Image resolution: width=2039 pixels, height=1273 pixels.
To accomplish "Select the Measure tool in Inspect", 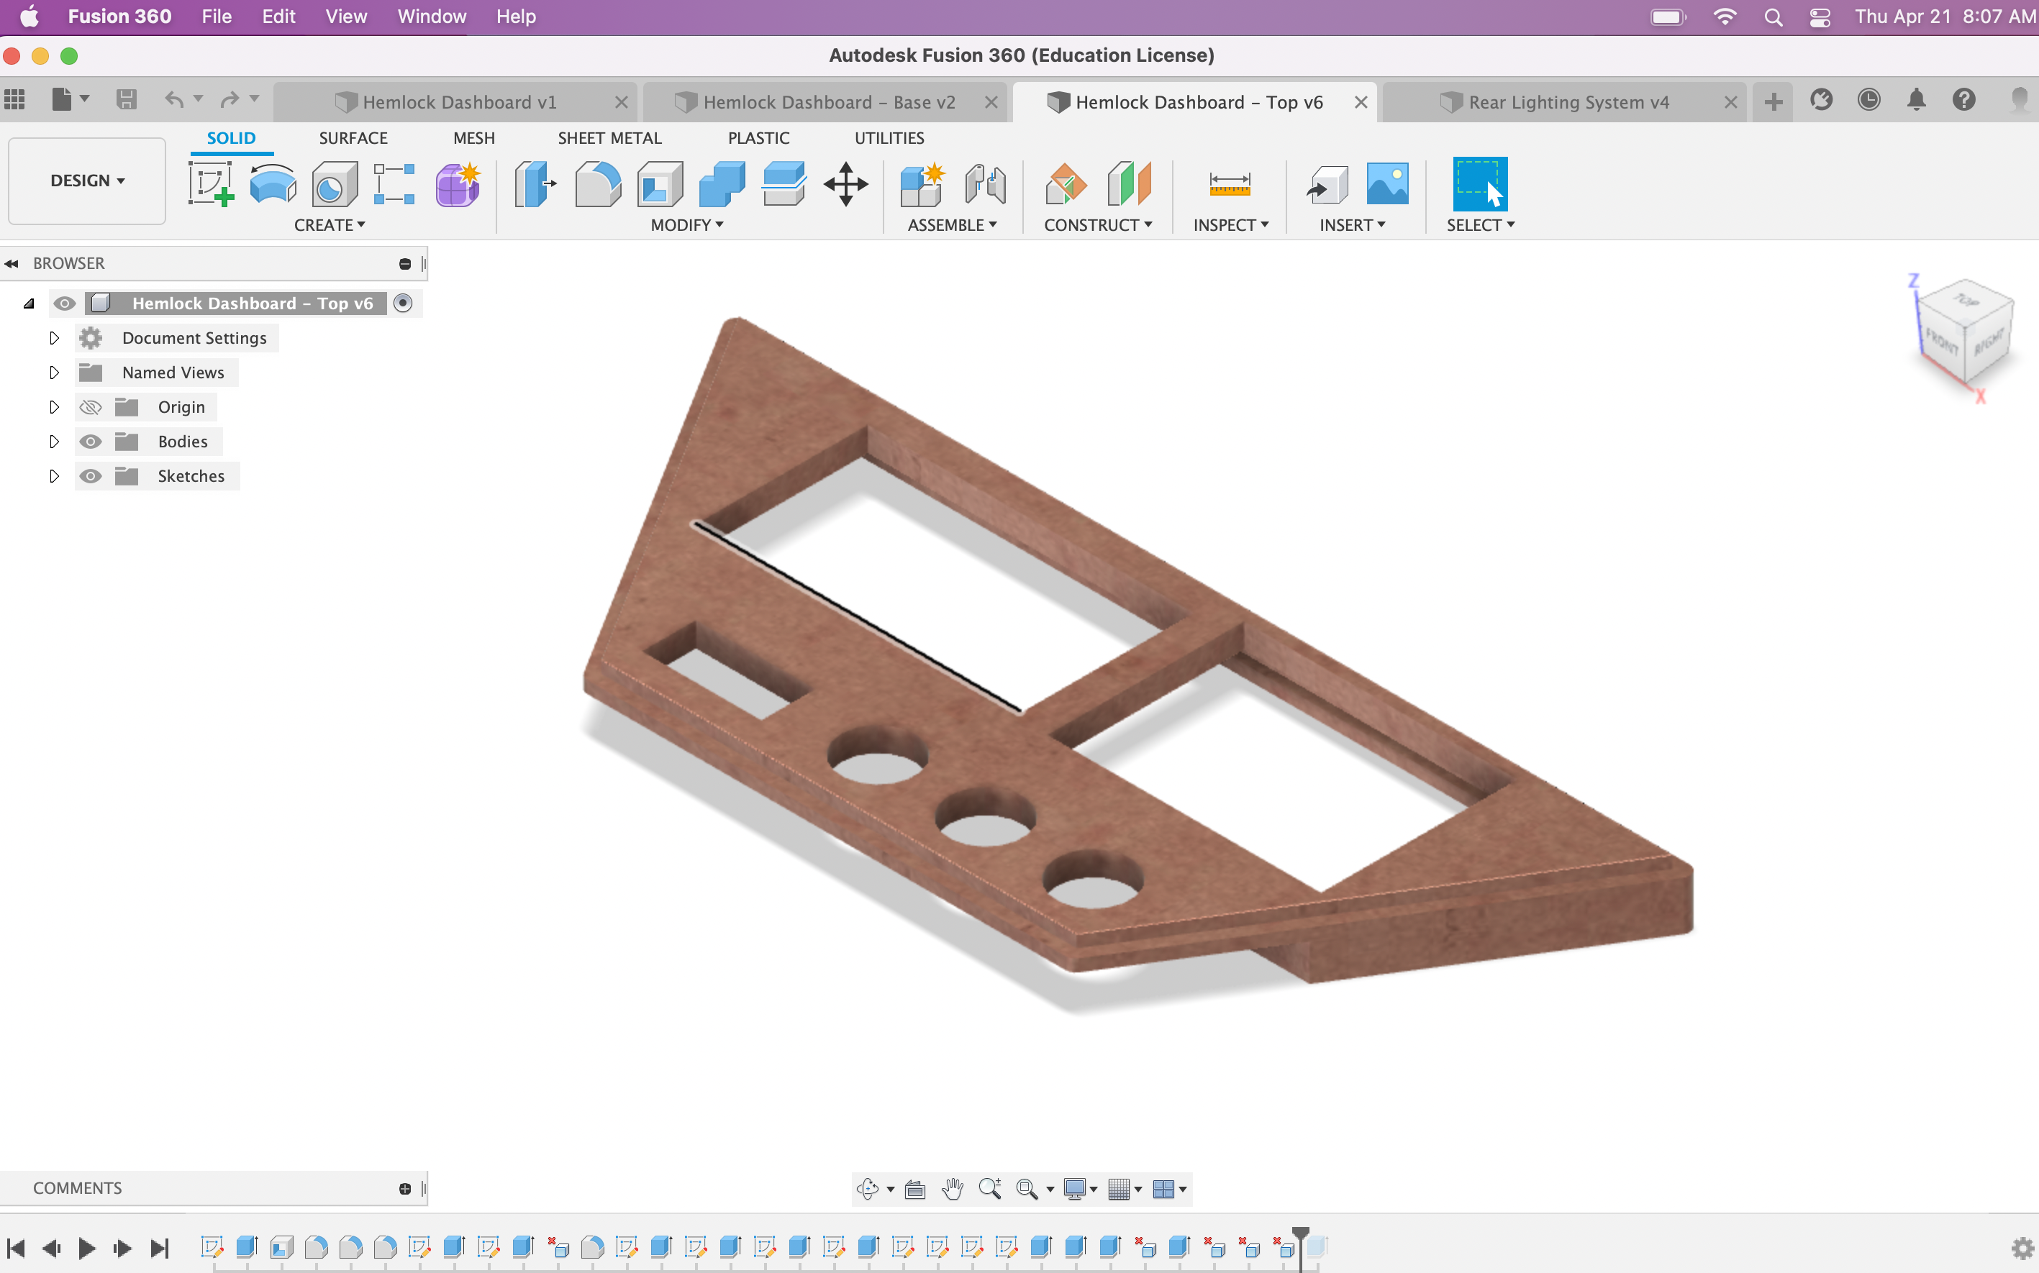I will (x=1229, y=183).
